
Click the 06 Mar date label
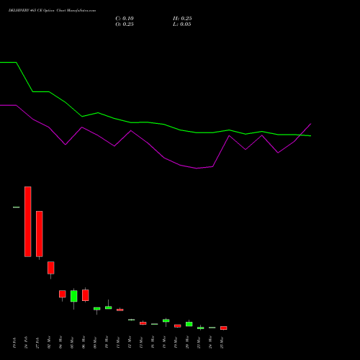[84, 343]
